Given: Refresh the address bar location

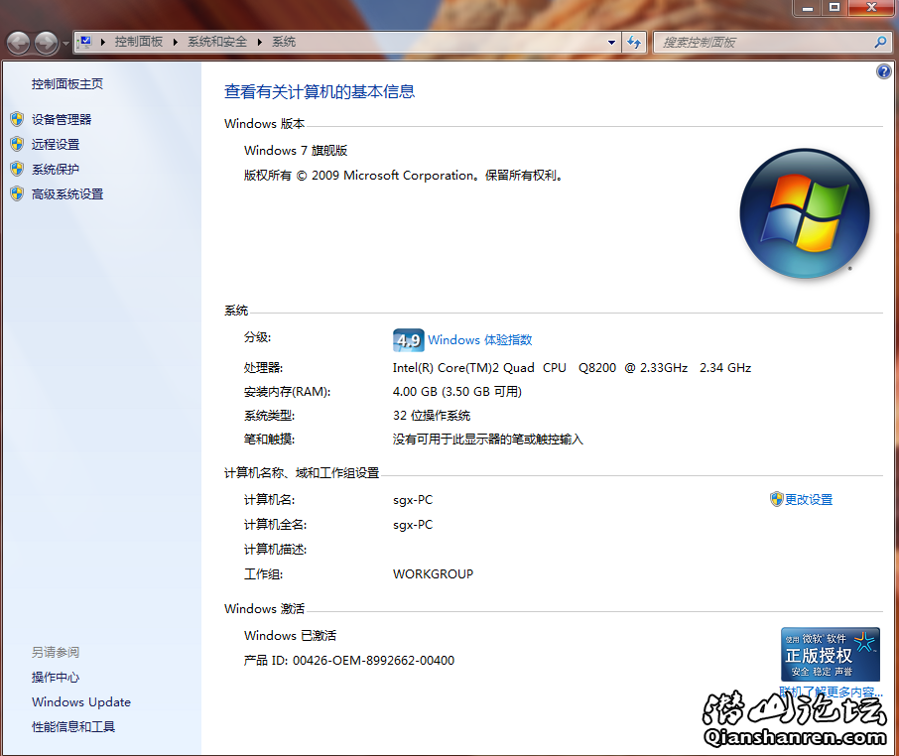Looking at the screenshot, I should coord(634,43).
